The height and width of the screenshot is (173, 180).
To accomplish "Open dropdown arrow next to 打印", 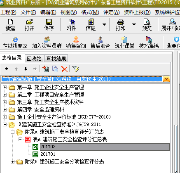I will [x=134, y=24].
